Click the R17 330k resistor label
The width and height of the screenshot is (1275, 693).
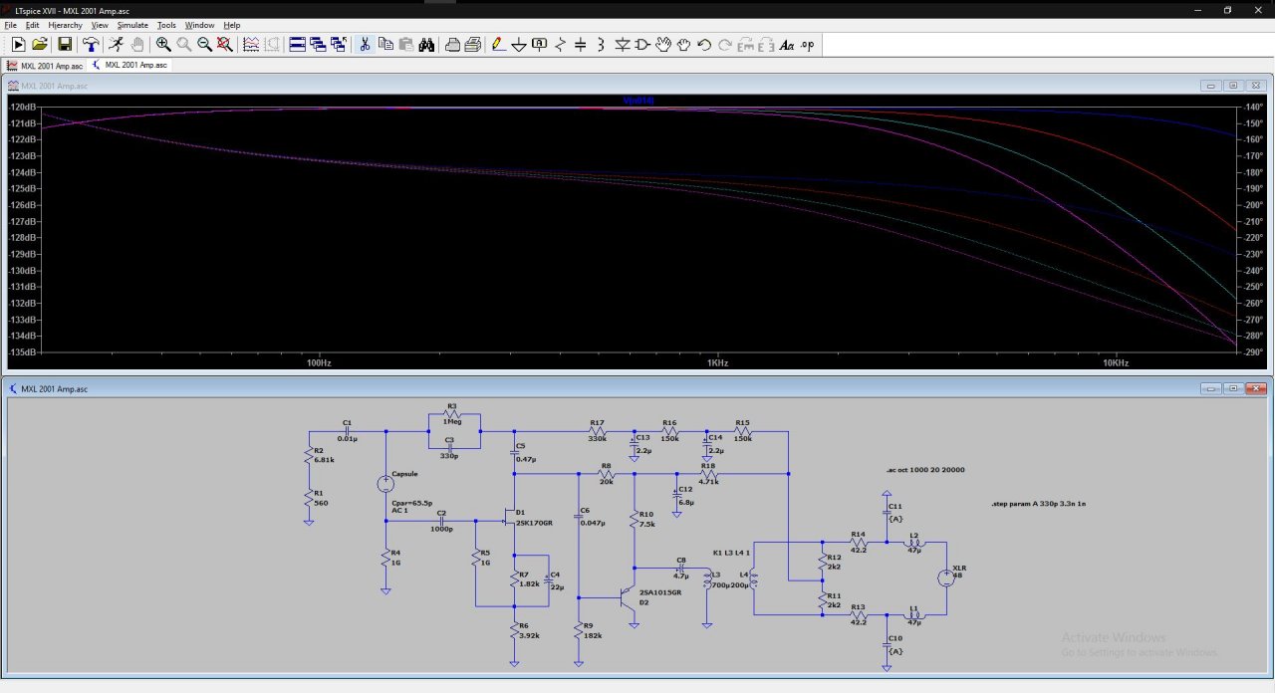pos(598,422)
